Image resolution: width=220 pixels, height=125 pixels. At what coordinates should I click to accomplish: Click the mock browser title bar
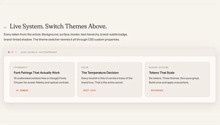pos(110,52)
